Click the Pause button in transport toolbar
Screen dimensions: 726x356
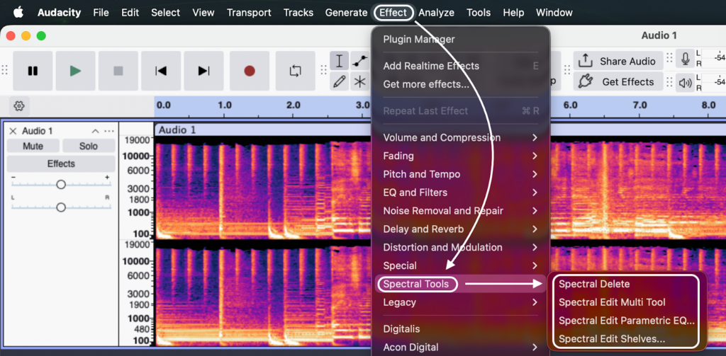point(33,71)
